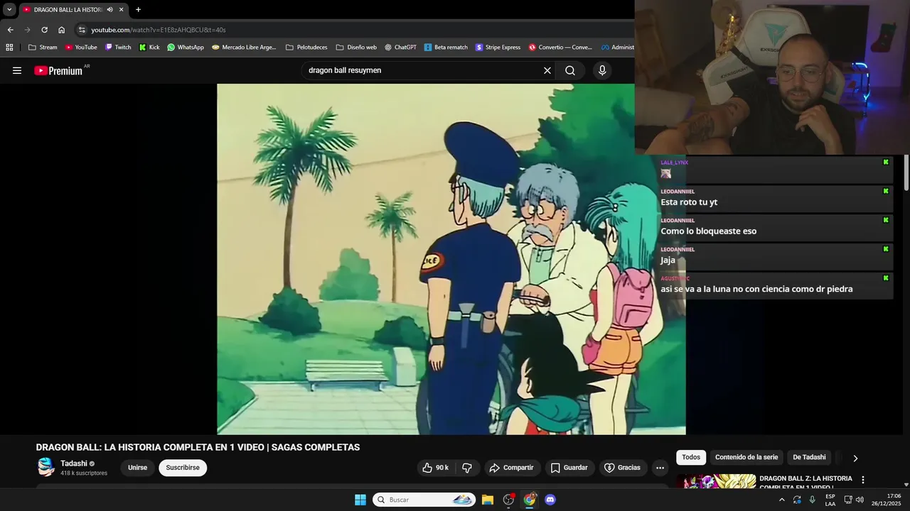Select 'De Tadashi' filter chip
Image resolution: width=910 pixels, height=511 pixels.
pyautogui.click(x=809, y=457)
